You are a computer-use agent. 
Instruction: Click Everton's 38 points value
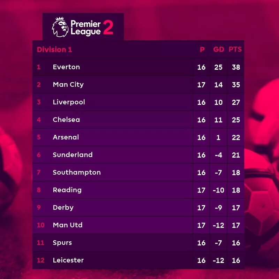click(x=236, y=67)
